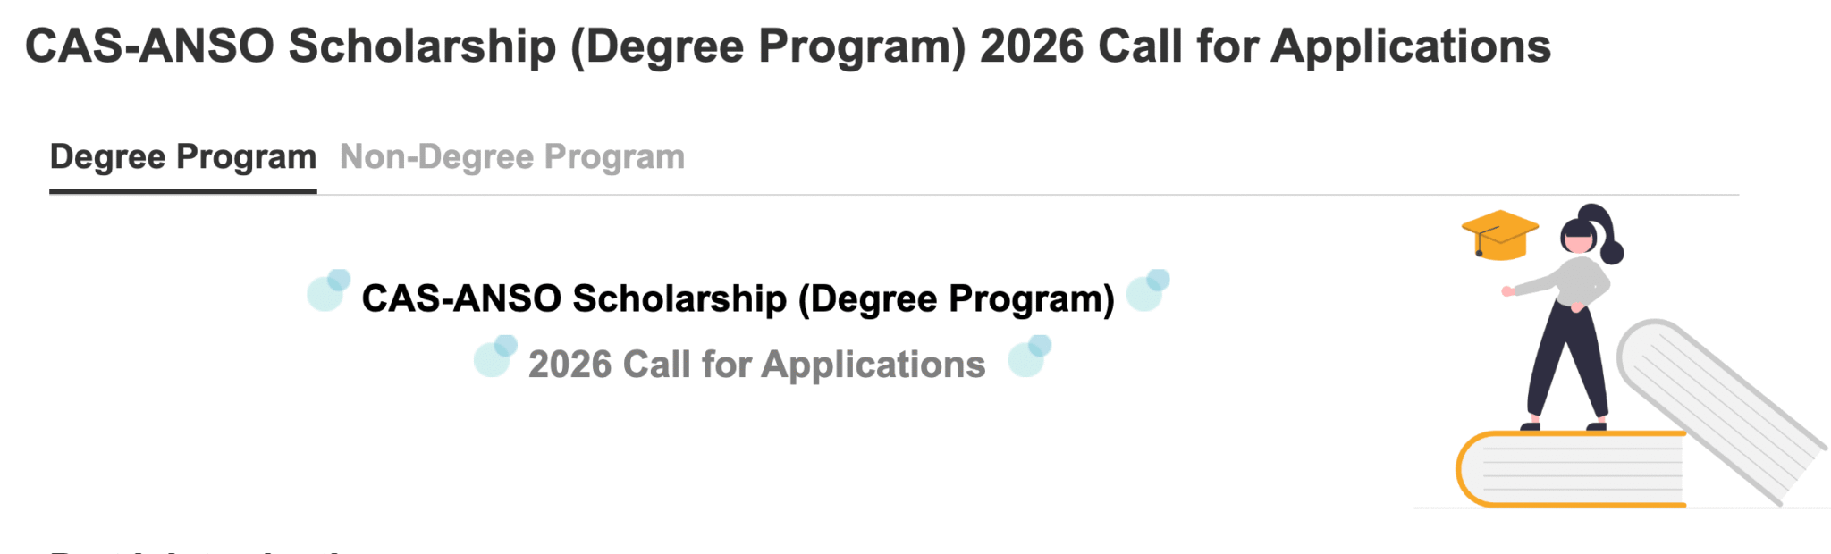Image resolution: width=1831 pixels, height=554 pixels.
Task: Switch to the Non-Degree Program tab
Action: (512, 156)
